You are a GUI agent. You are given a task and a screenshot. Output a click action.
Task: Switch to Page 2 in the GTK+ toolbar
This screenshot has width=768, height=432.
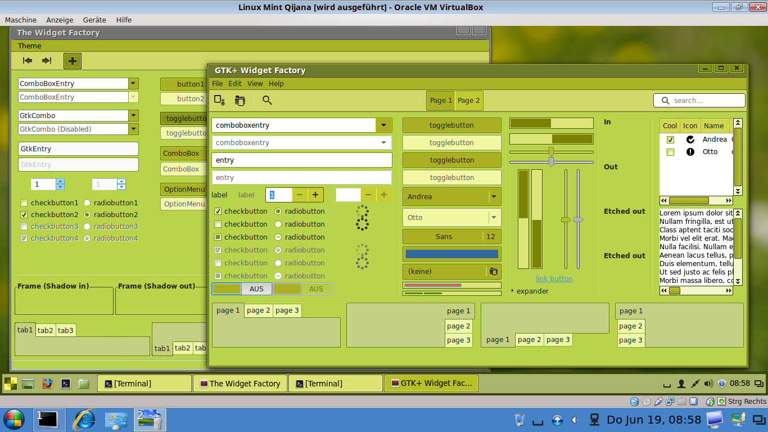coord(469,100)
